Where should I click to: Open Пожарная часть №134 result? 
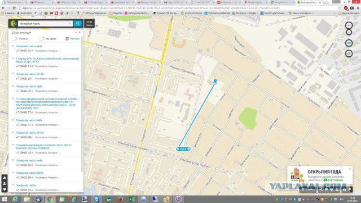pyautogui.click(x=30, y=133)
